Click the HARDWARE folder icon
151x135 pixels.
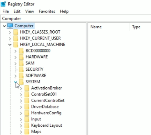coord(21,57)
